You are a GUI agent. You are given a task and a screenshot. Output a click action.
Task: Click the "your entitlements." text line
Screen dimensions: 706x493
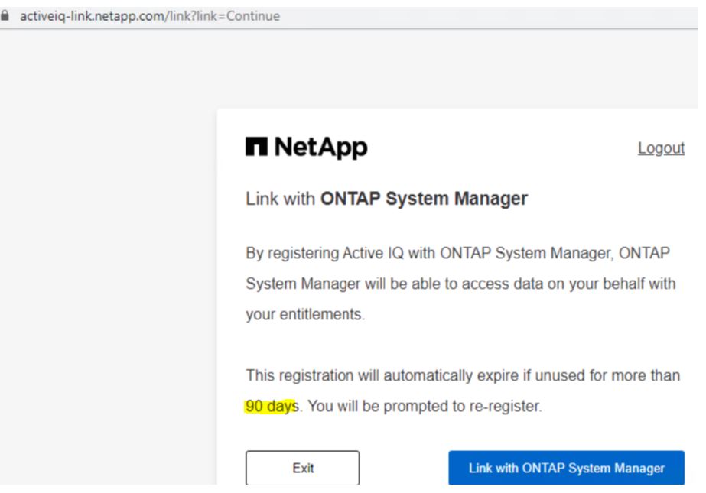point(304,314)
